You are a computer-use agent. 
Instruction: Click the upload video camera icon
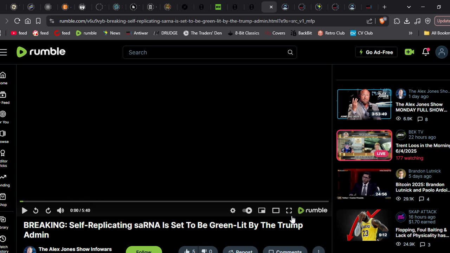409,52
